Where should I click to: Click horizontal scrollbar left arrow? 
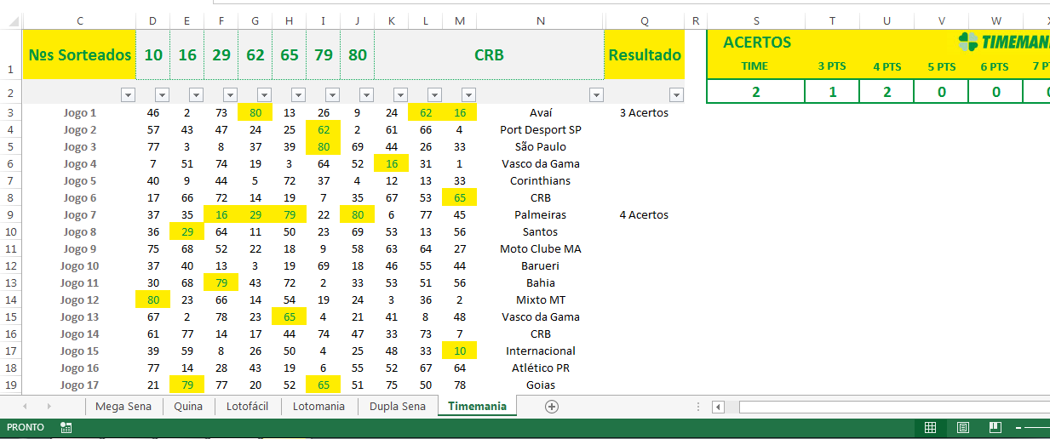[718, 407]
